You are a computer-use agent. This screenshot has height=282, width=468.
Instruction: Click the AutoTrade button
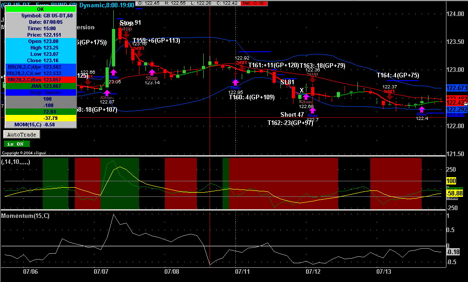point(22,135)
